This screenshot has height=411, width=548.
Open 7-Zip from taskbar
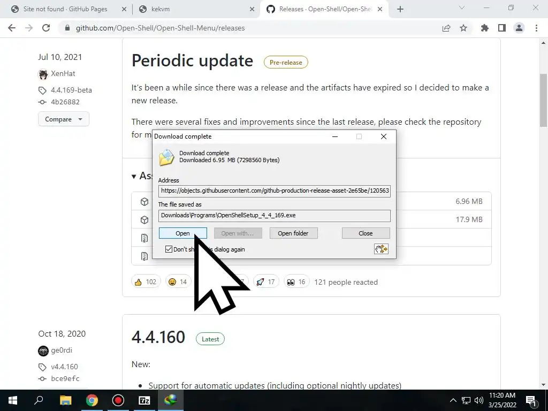(144, 400)
